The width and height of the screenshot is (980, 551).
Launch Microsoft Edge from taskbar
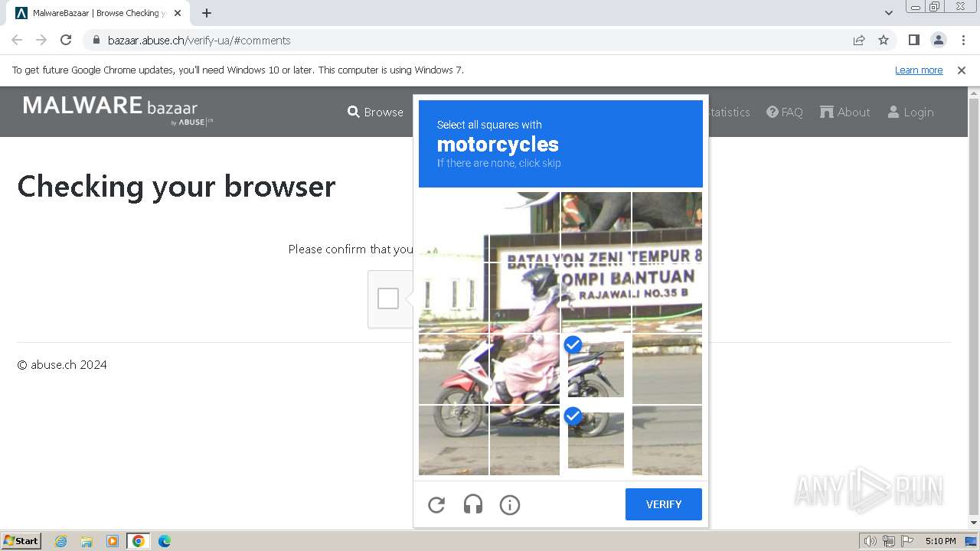coord(165,541)
